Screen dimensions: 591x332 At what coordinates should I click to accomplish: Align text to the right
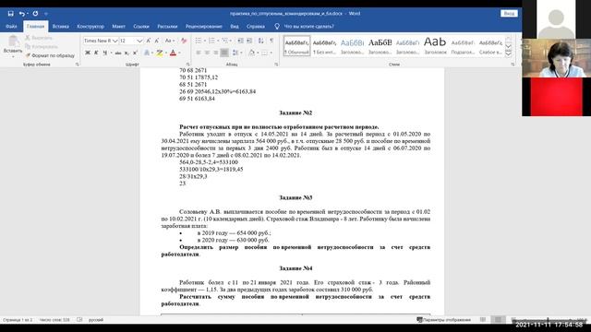coord(215,53)
